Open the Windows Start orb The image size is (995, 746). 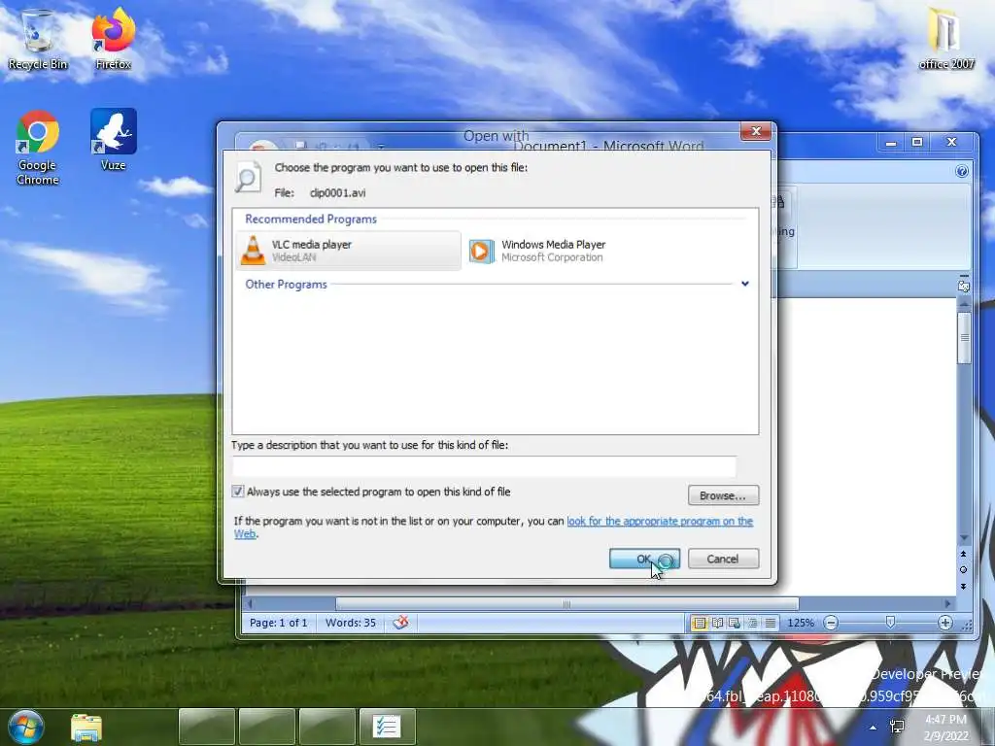[x=26, y=728]
